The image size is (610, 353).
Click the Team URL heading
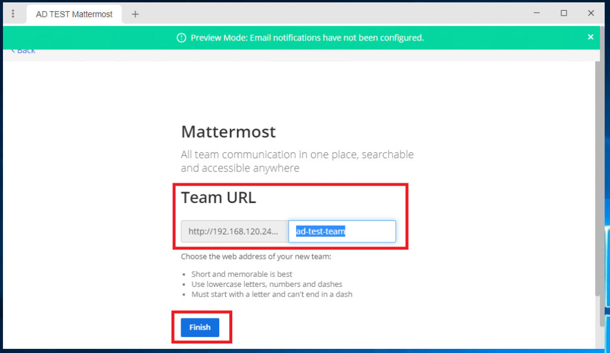[218, 198]
